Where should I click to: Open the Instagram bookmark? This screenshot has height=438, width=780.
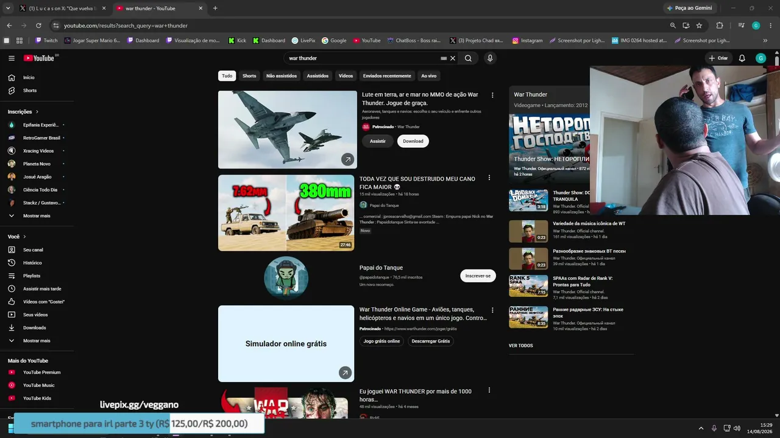point(527,41)
